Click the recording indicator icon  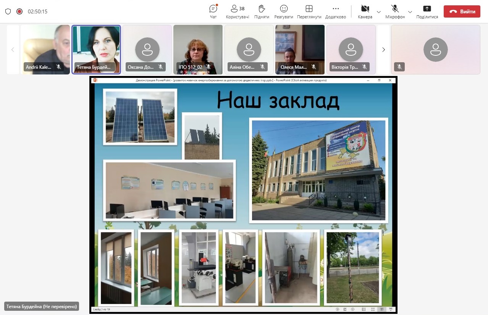click(x=19, y=11)
